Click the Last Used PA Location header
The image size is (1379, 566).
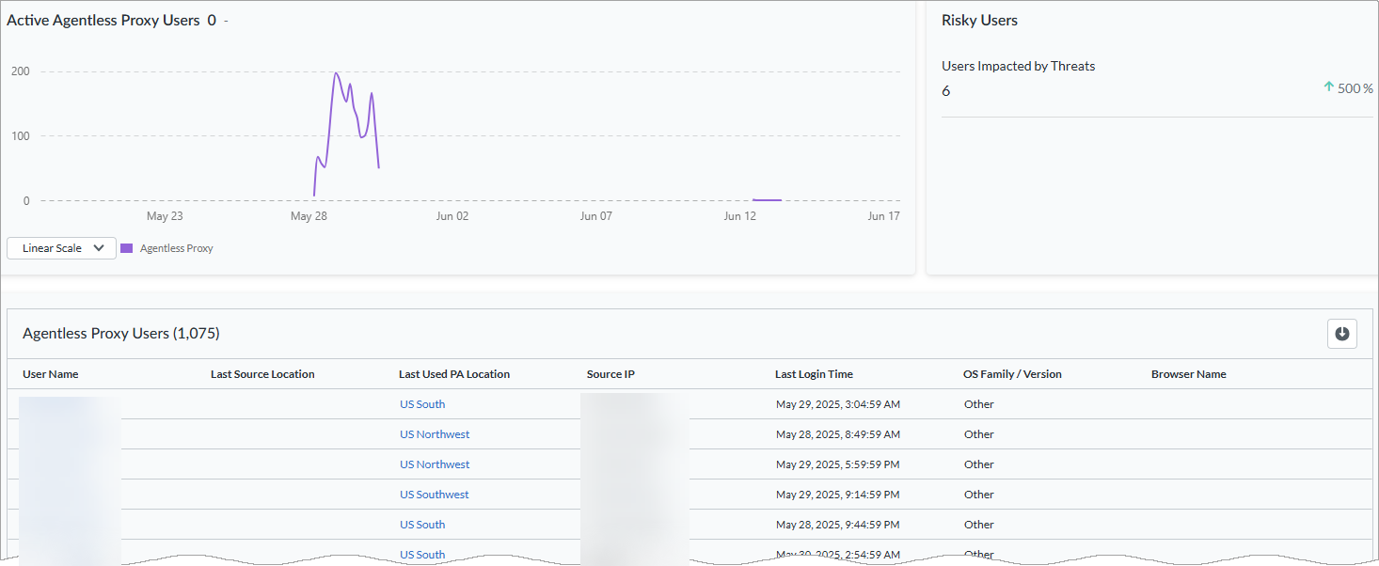[x=454, y=374]
